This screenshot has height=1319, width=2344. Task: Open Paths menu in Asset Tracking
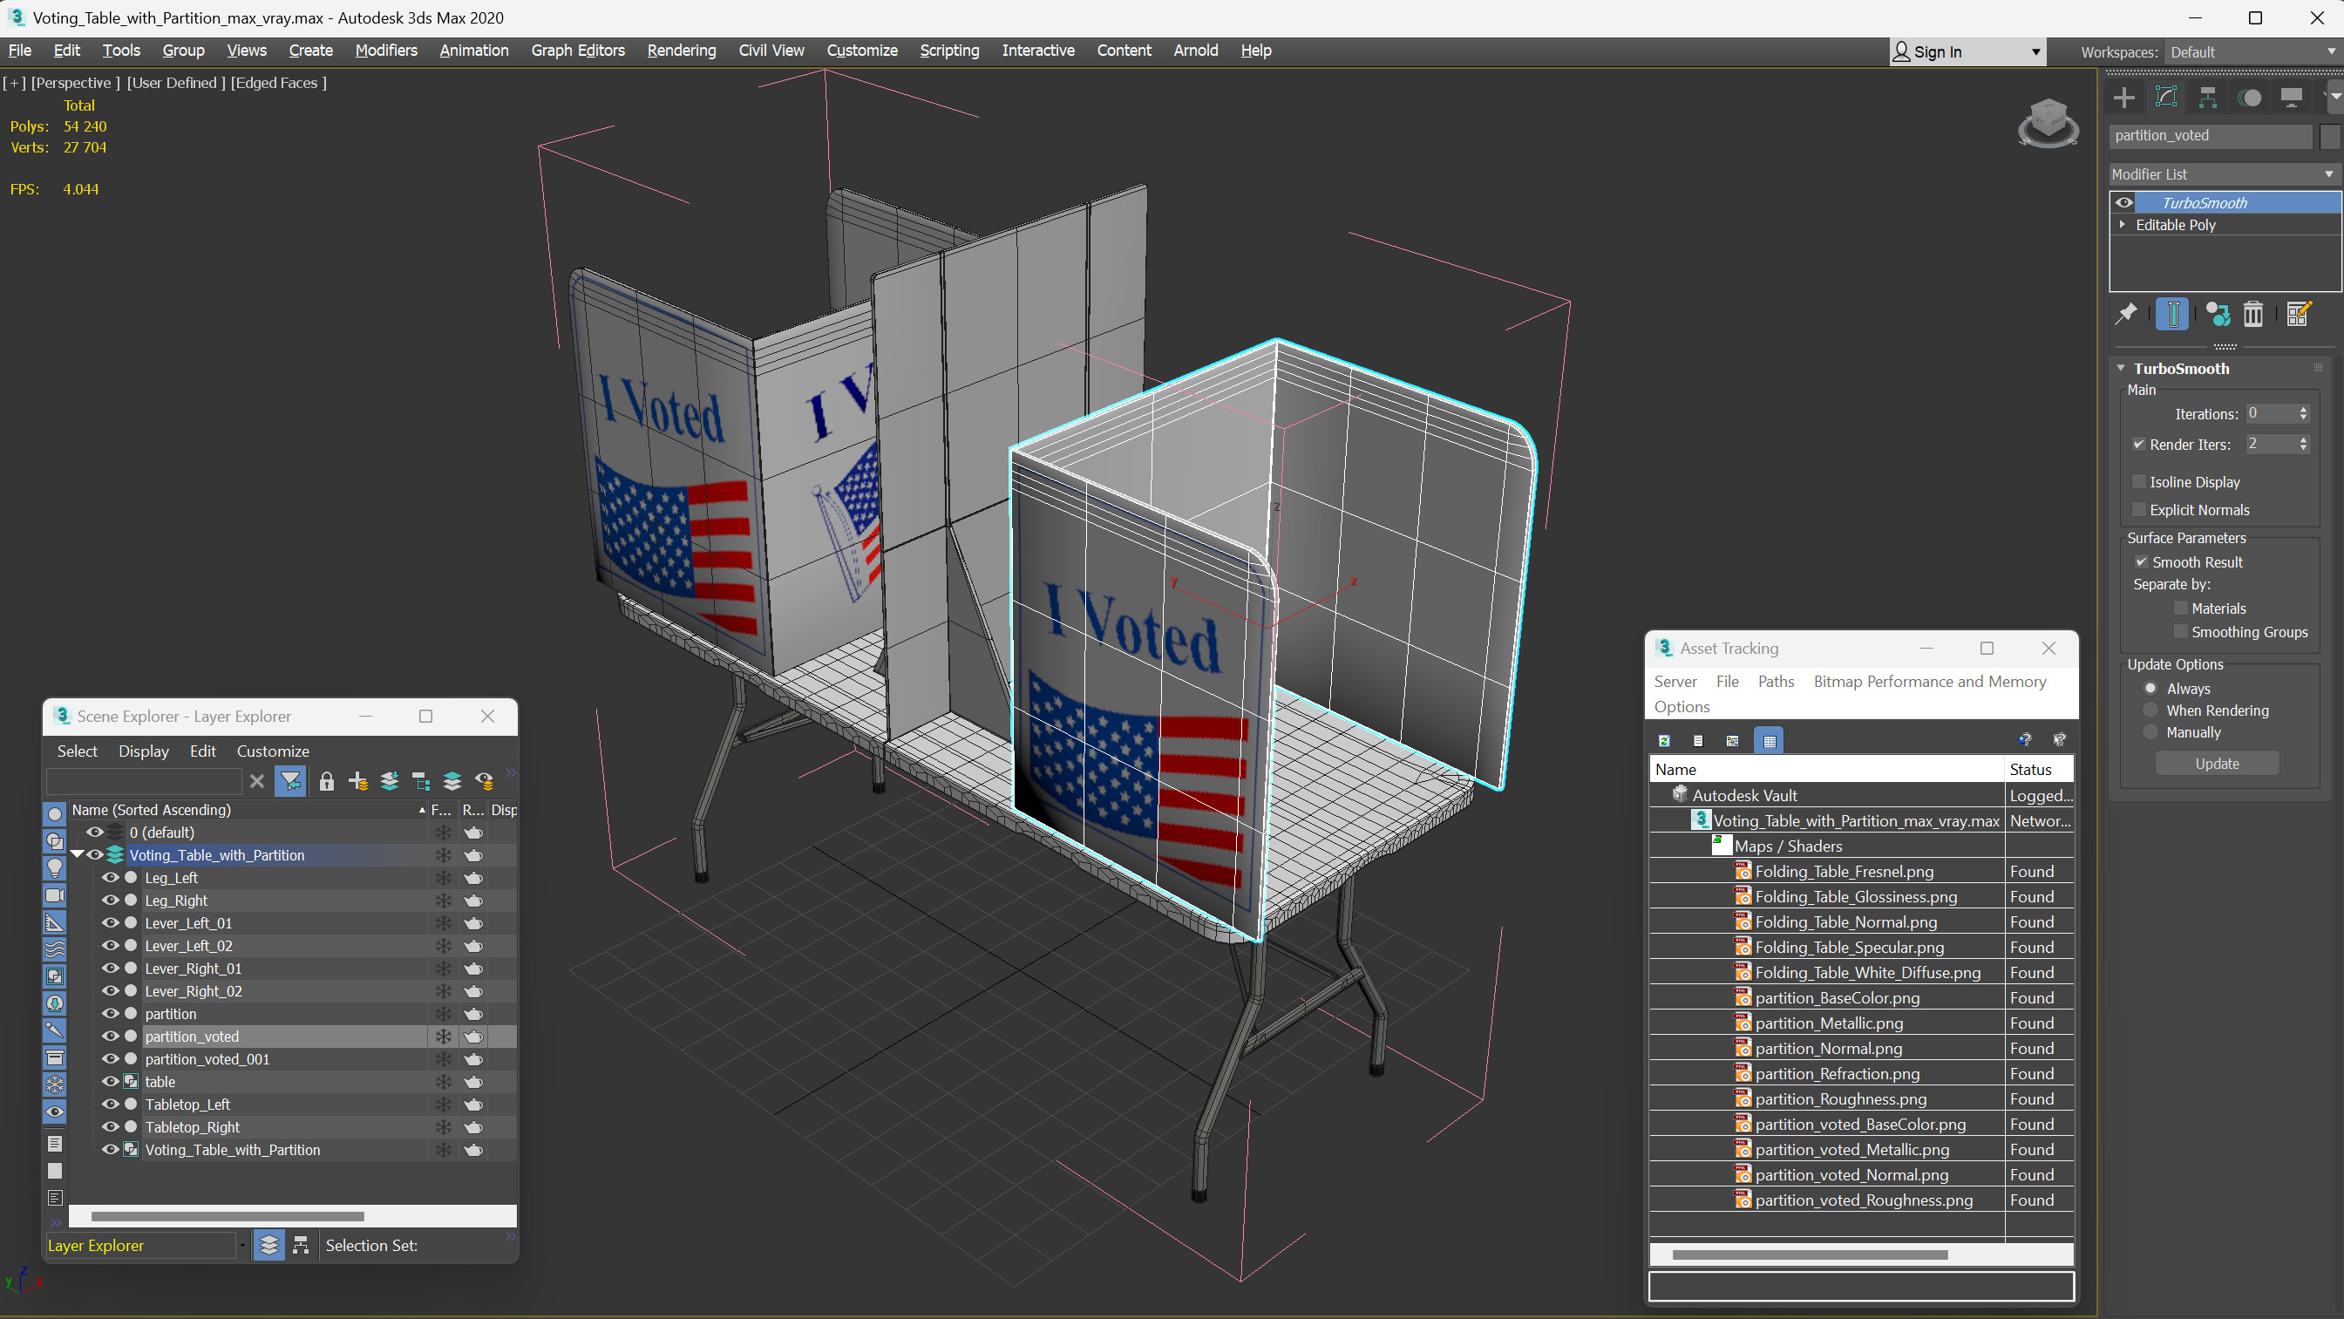pyautogui.click(x=1776, y=681)
